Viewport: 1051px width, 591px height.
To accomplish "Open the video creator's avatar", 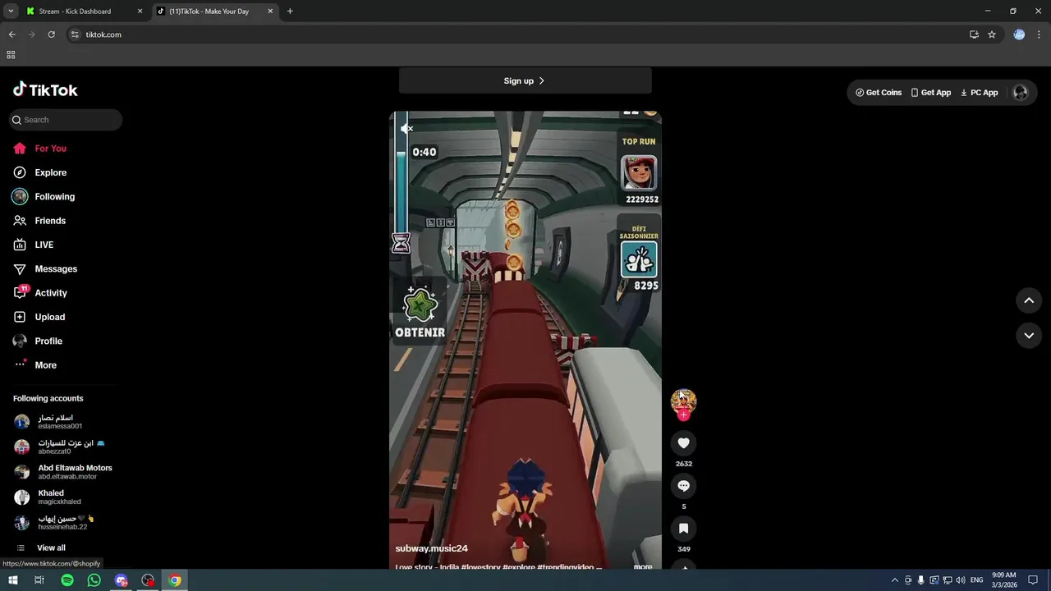I will click(683, 401).
